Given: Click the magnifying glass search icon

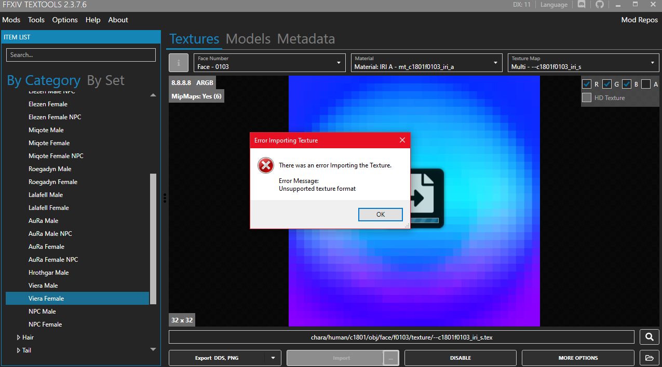Looking at the screenshot, I should (649, 337).
